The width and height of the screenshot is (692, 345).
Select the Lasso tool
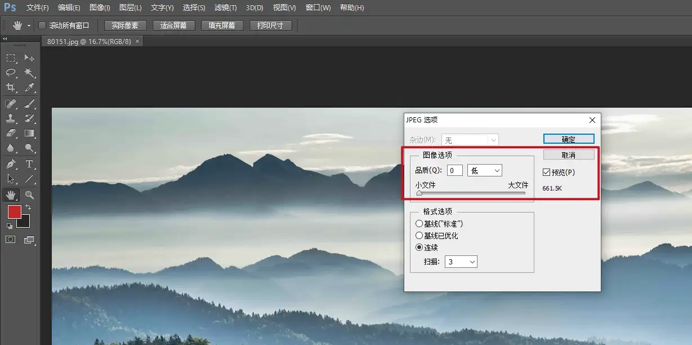(10, 73)
